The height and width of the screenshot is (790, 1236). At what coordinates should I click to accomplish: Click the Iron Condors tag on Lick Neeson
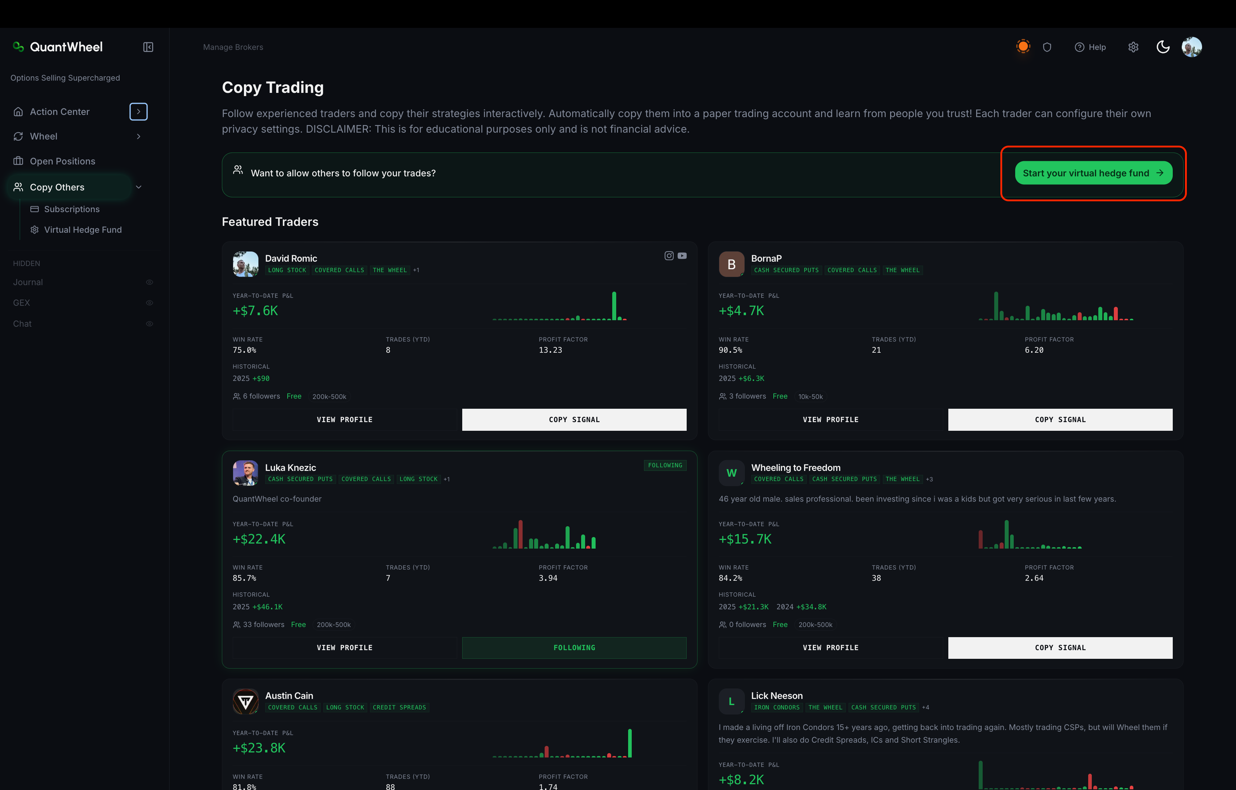(x=777, y=707)
